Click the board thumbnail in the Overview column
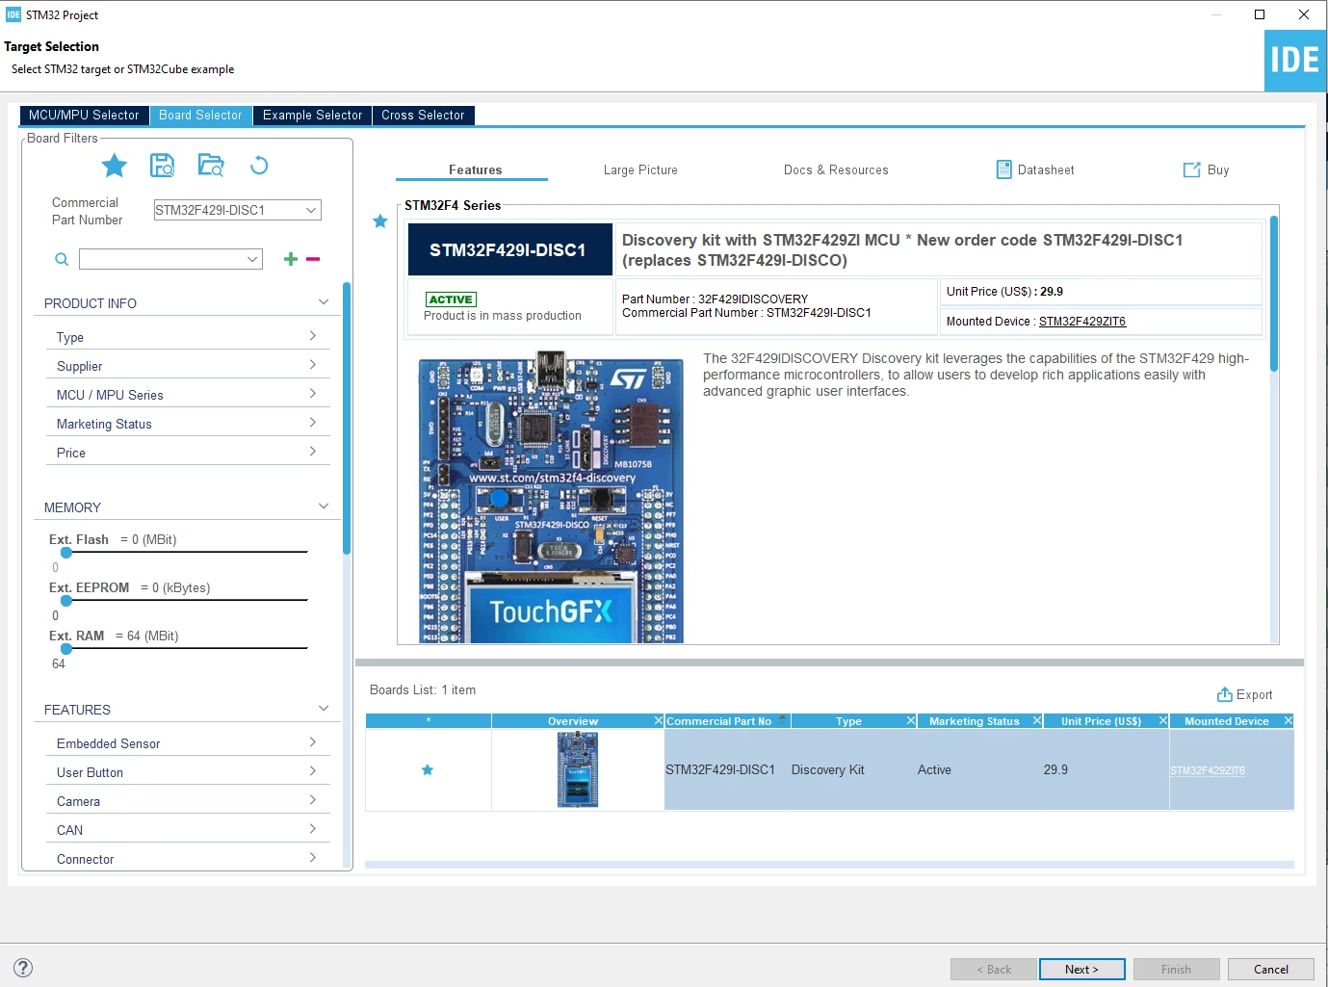This screenshot has height=987, width=1328. 578,769
